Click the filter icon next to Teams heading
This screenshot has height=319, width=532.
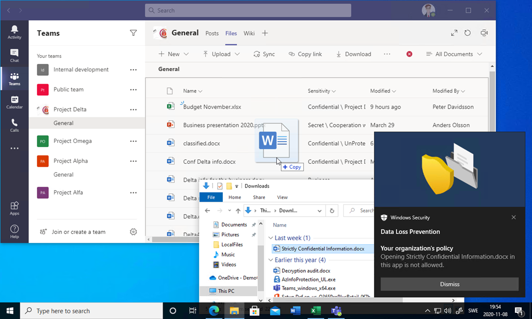point(134,33)
